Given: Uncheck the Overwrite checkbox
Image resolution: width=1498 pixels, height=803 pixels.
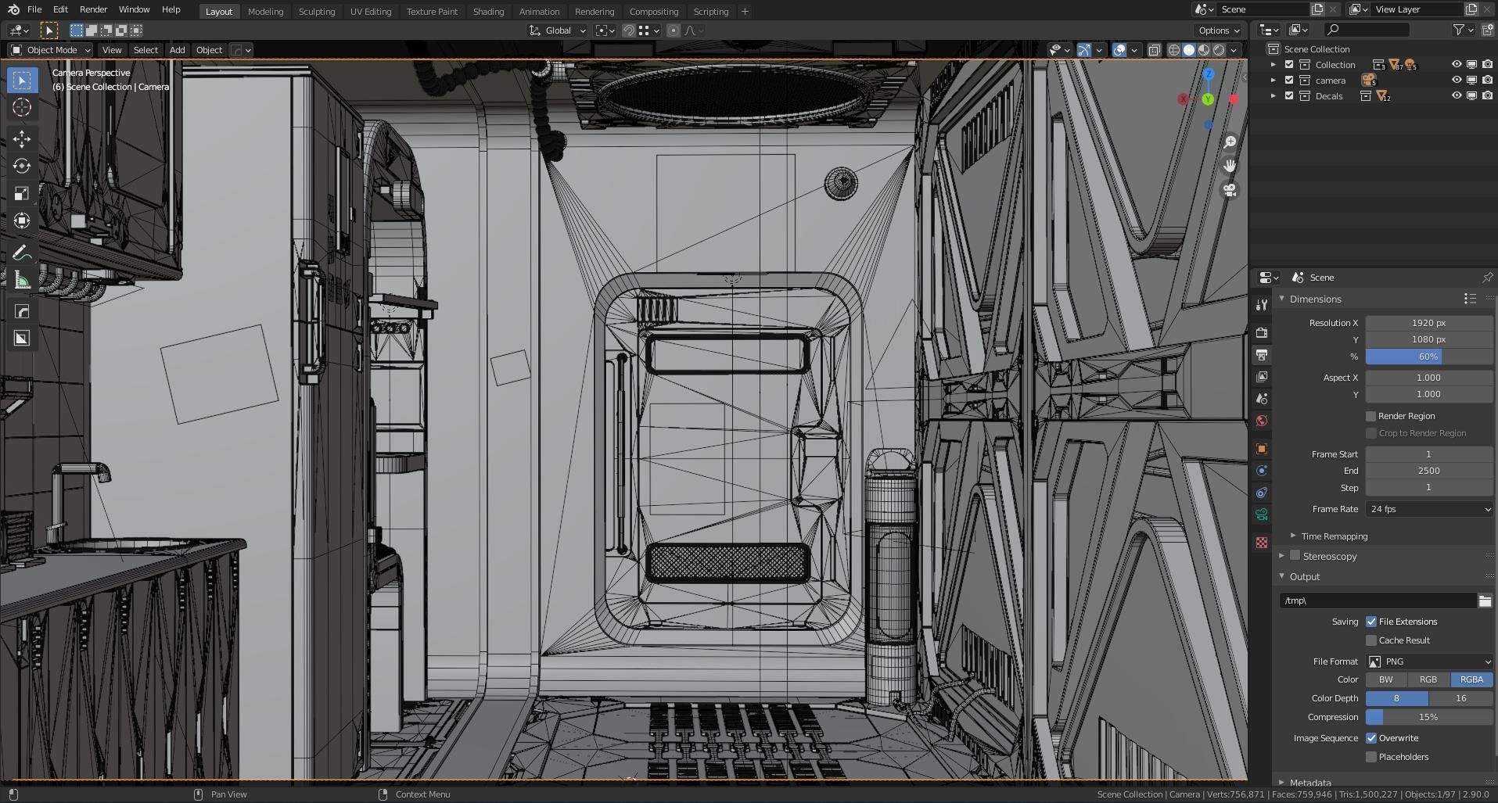Looking at the screenshot, I should tap(1370, 738).
